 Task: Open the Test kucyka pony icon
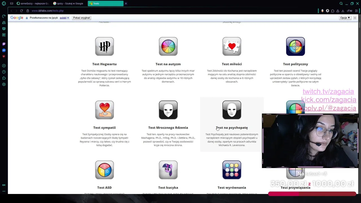[168, 170]
